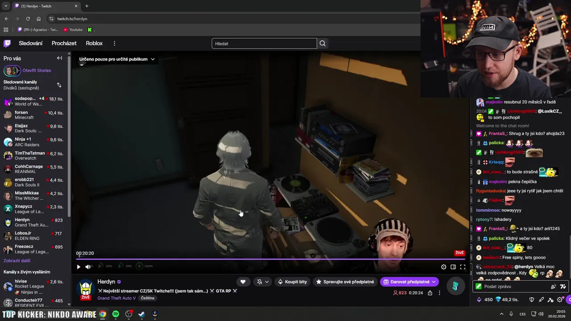Image resolution: width=571 pixels, height=321 pixels.
Task: Open video player settings gear
Action: pyautogui.click(x=443, y=267)
